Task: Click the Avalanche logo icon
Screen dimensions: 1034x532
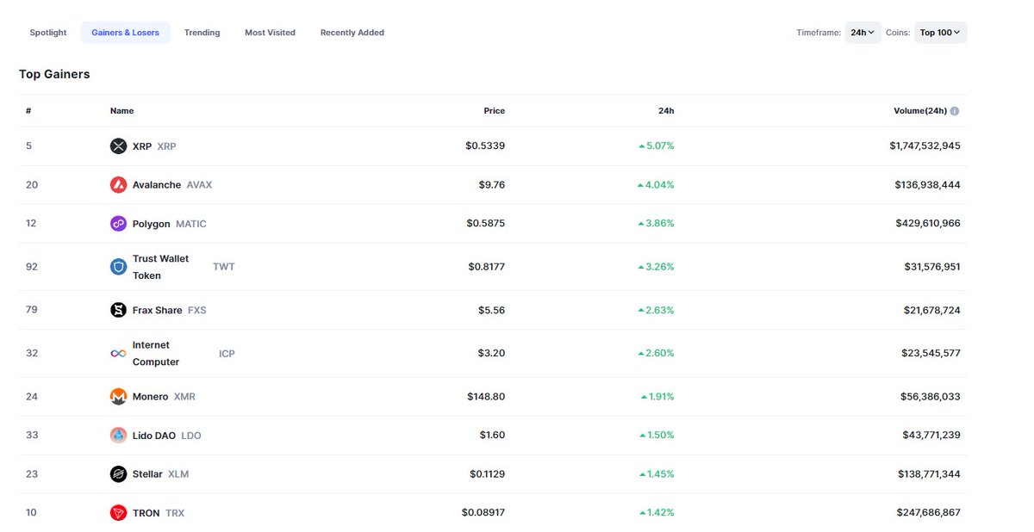Action: click(118, 185)
